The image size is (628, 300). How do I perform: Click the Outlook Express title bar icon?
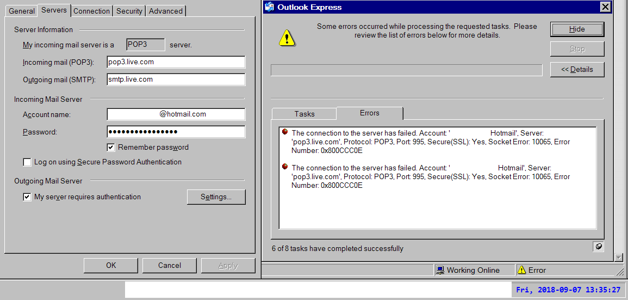coord(269,7)
